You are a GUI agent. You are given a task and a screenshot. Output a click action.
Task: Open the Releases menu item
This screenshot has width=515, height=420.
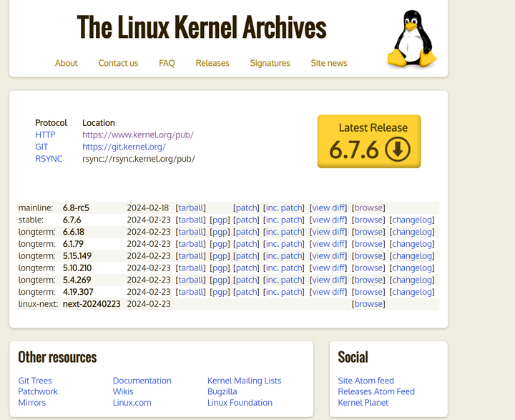pyautogui.click(x=212, y=63)
